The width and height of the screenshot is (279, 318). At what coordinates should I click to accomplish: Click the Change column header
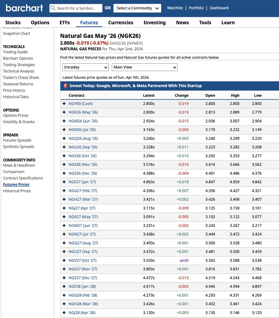pyautogui.click(x=182, y=95)
